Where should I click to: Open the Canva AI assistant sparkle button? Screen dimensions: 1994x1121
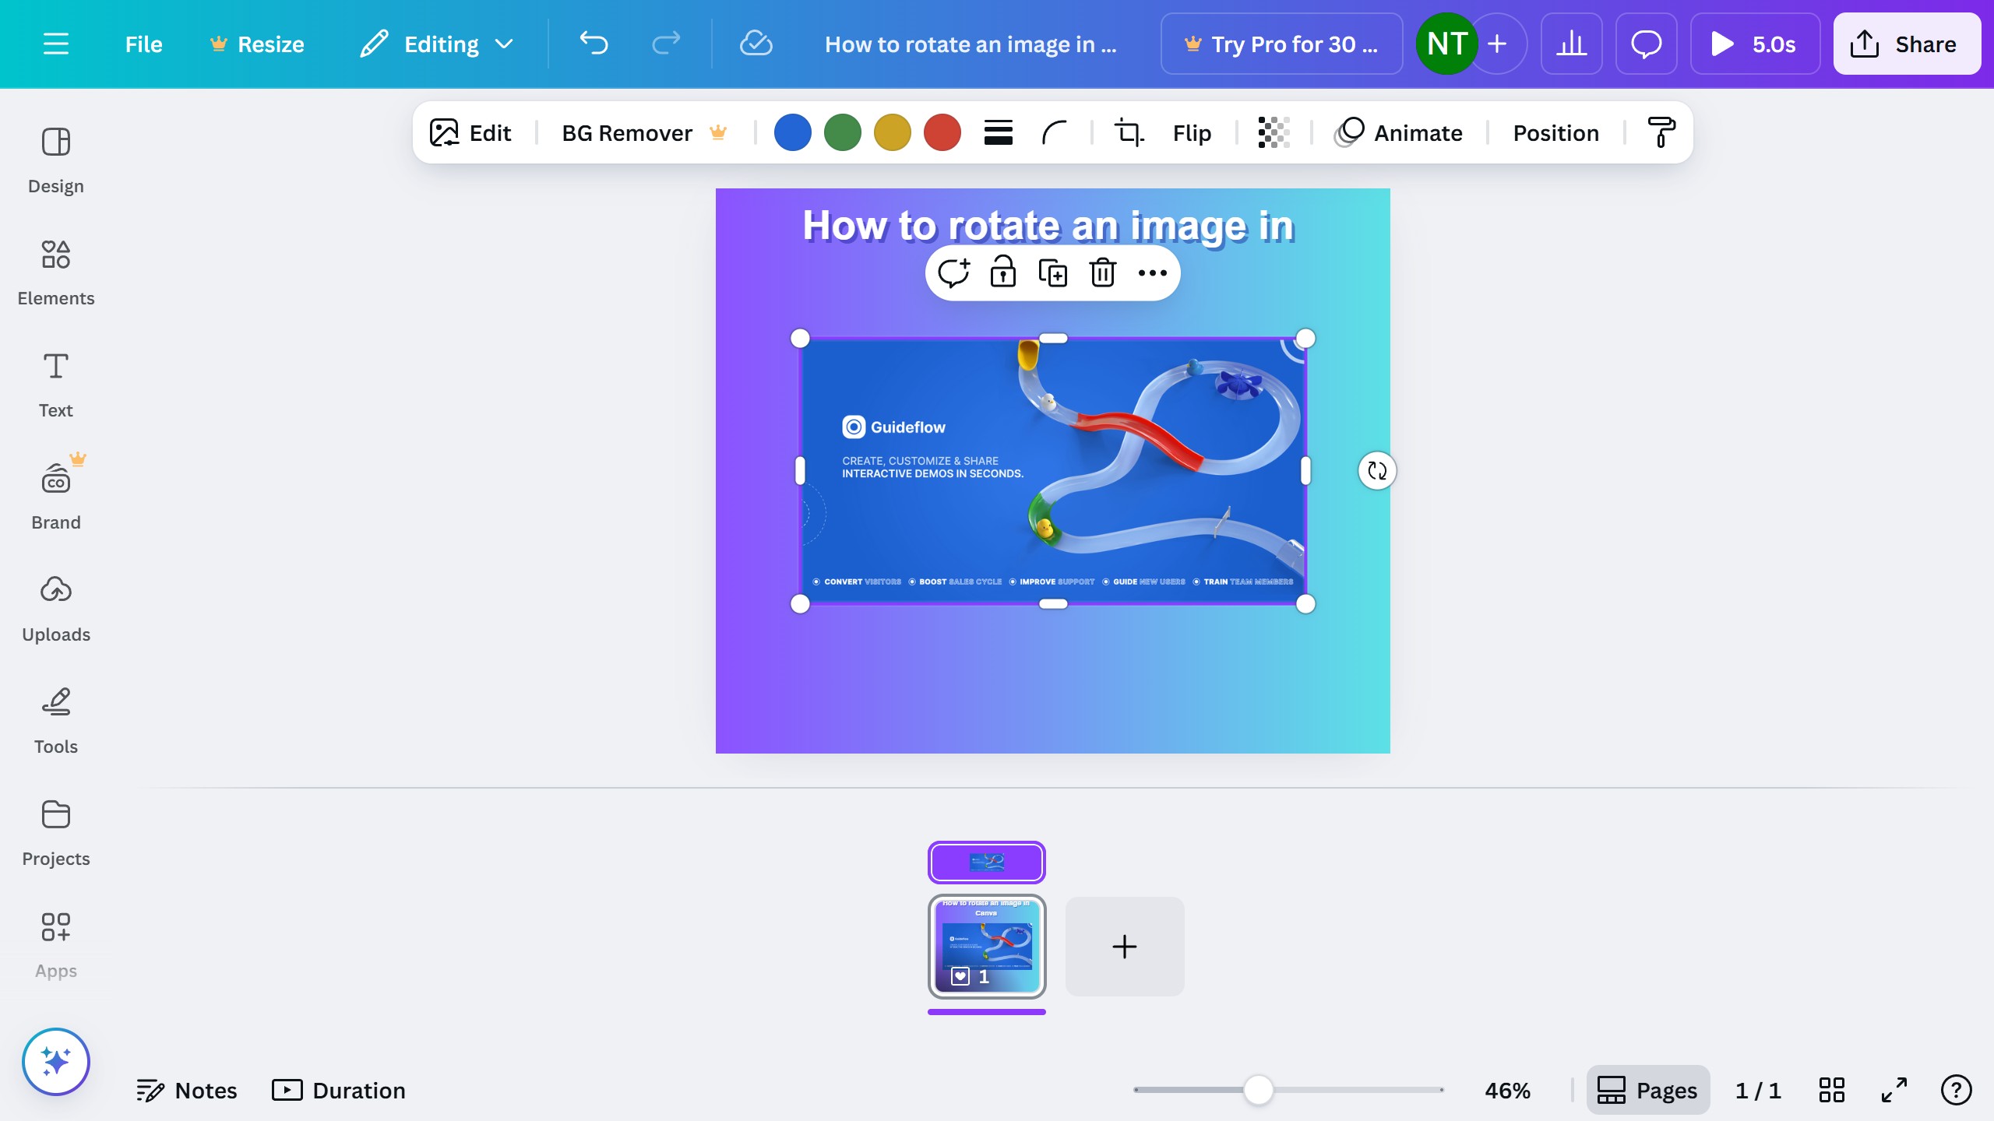[56, 1061]
